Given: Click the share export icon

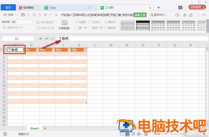Looking at the screenshot, I should pos(191,15).
